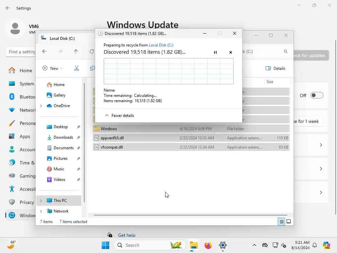Open Home in Settings sidebar
337x253 pixels.
coord(21,70)
